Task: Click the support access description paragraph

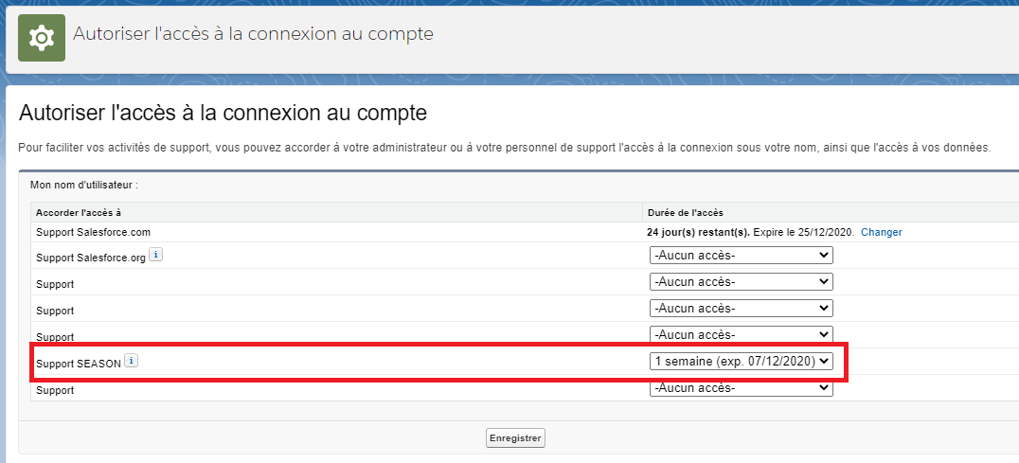Action: (x=504, y=148)
